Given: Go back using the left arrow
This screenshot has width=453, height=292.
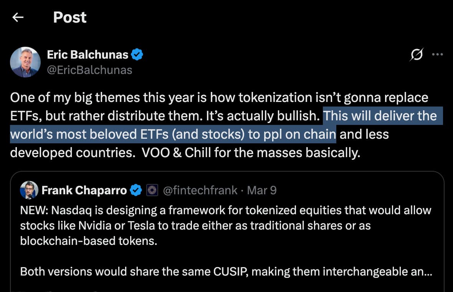Looking at the screenshot, I should click(18, 17).
